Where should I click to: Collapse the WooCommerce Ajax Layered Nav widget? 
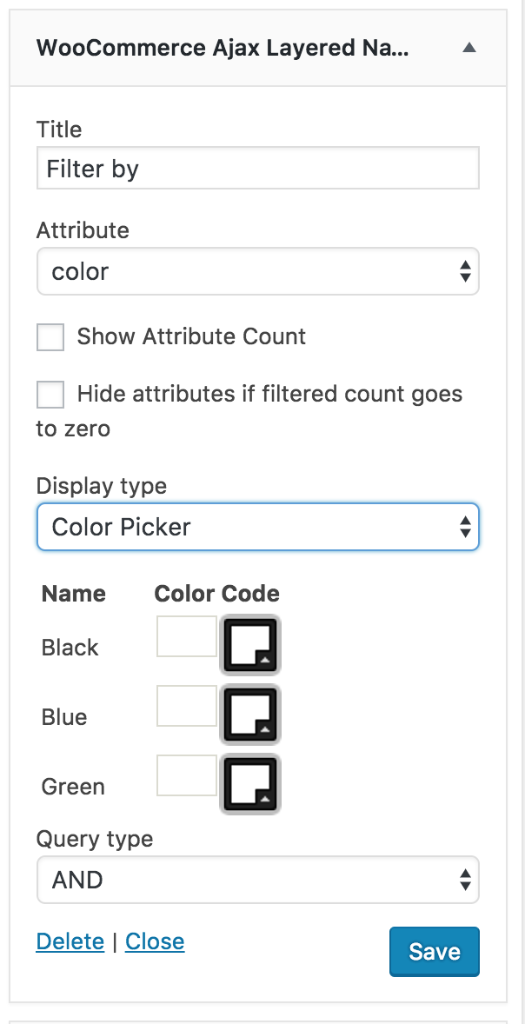469,48
